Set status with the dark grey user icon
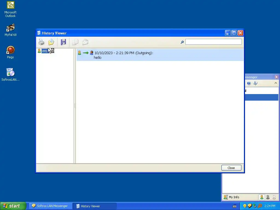 point(268,197)
